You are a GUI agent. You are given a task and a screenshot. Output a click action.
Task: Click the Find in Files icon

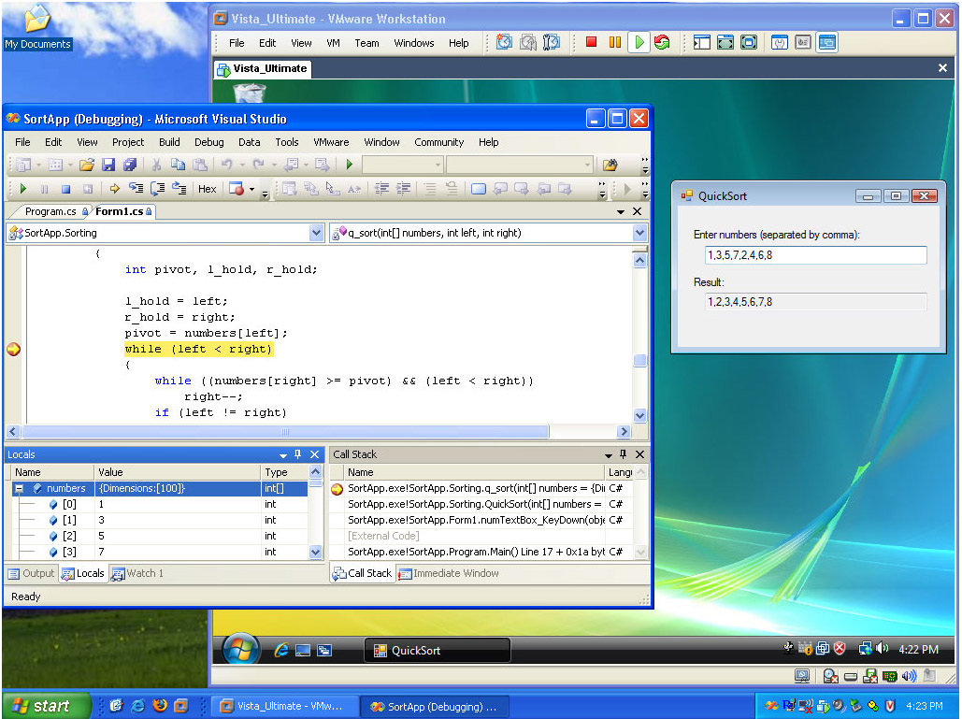coord(610,165)
